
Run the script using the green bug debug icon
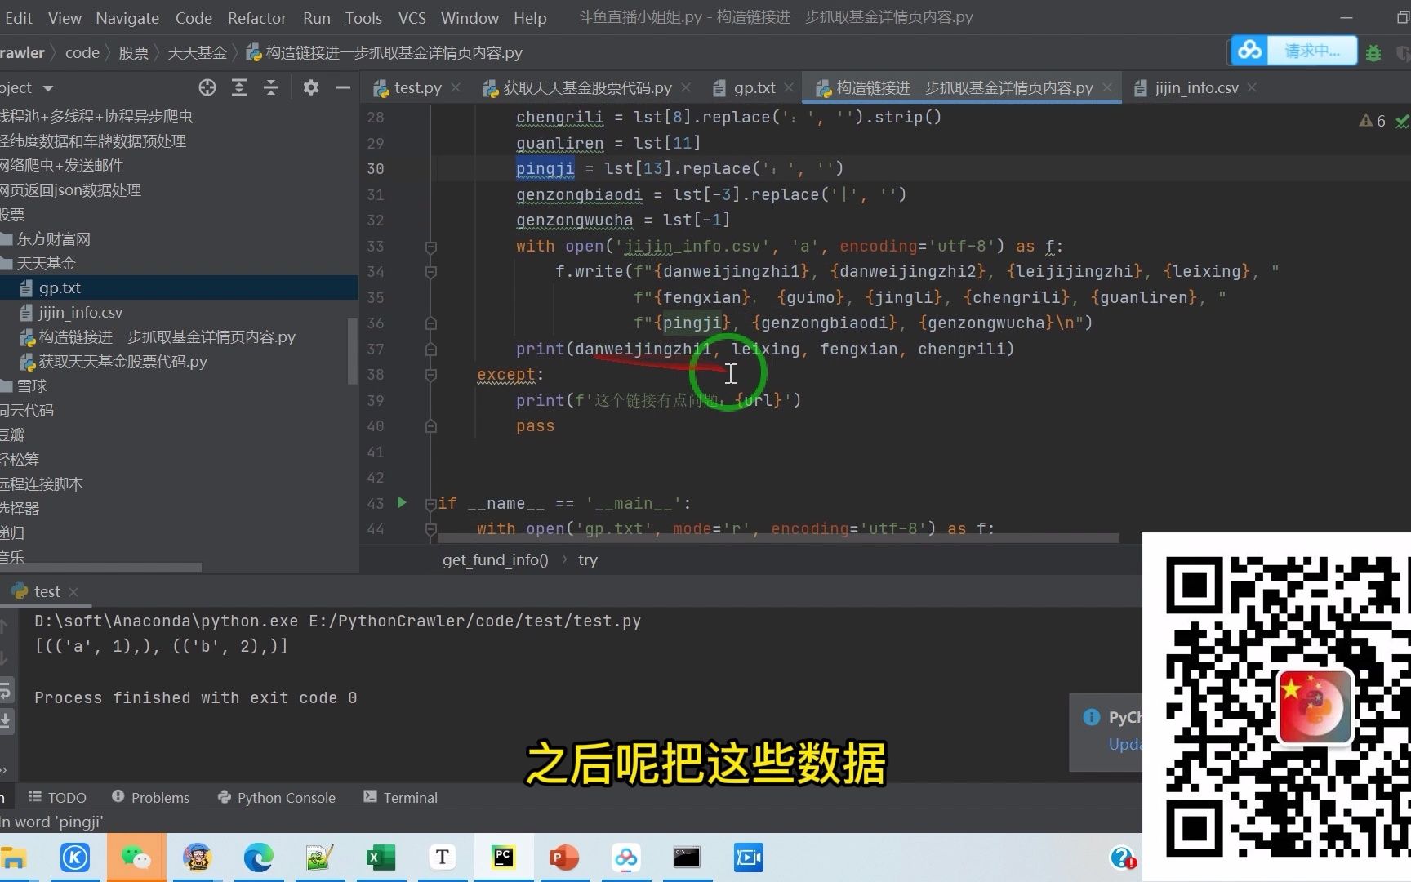1373,52
